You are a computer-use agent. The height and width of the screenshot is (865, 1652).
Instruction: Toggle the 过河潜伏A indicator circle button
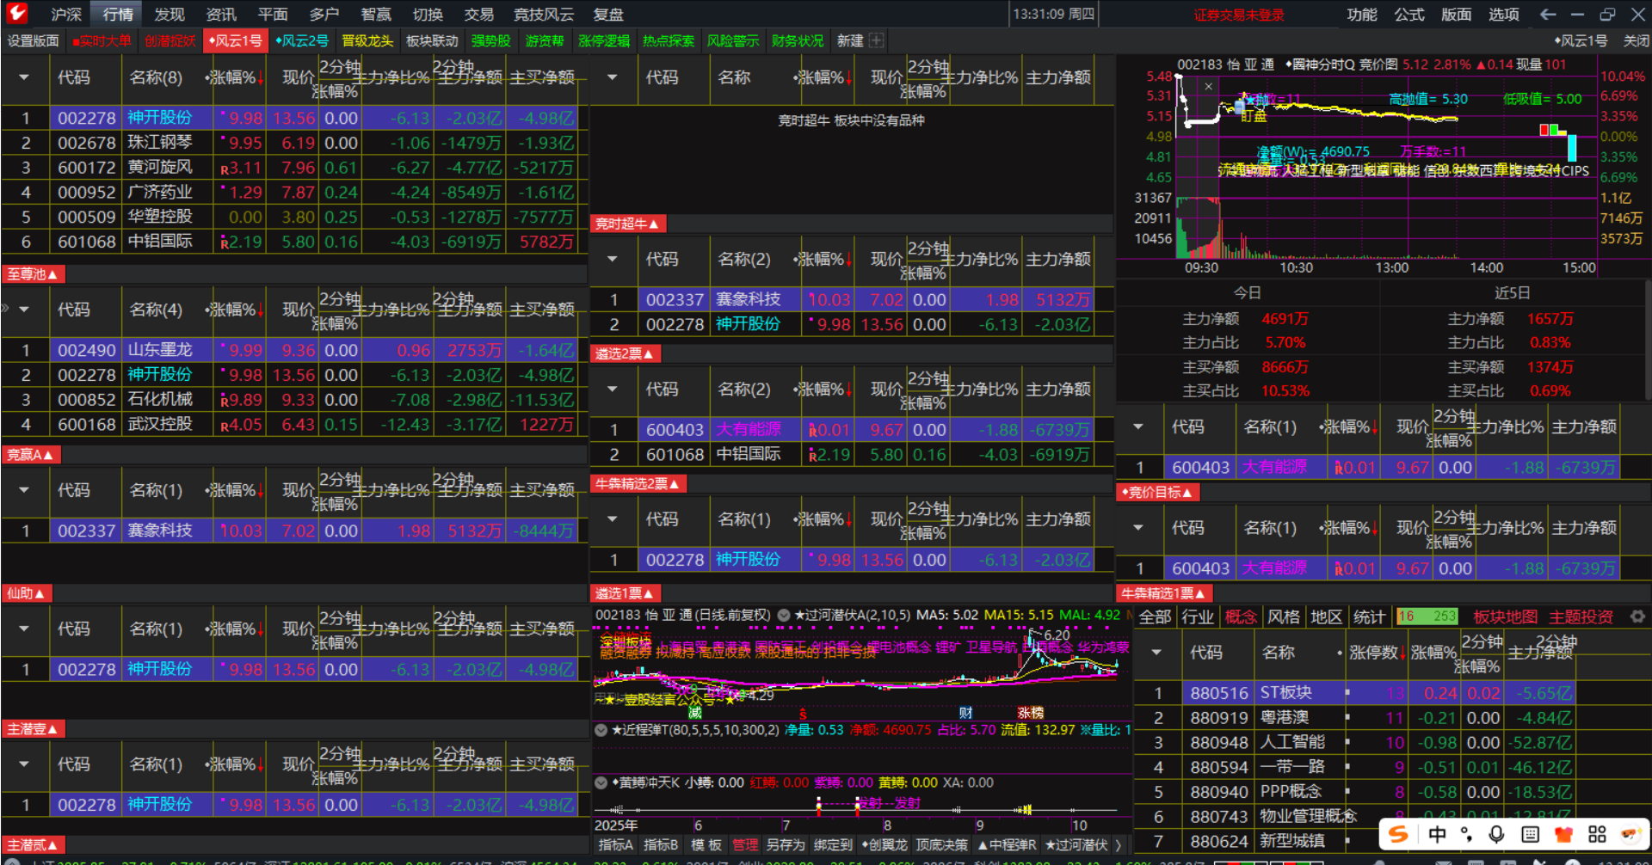click(784, 615)
